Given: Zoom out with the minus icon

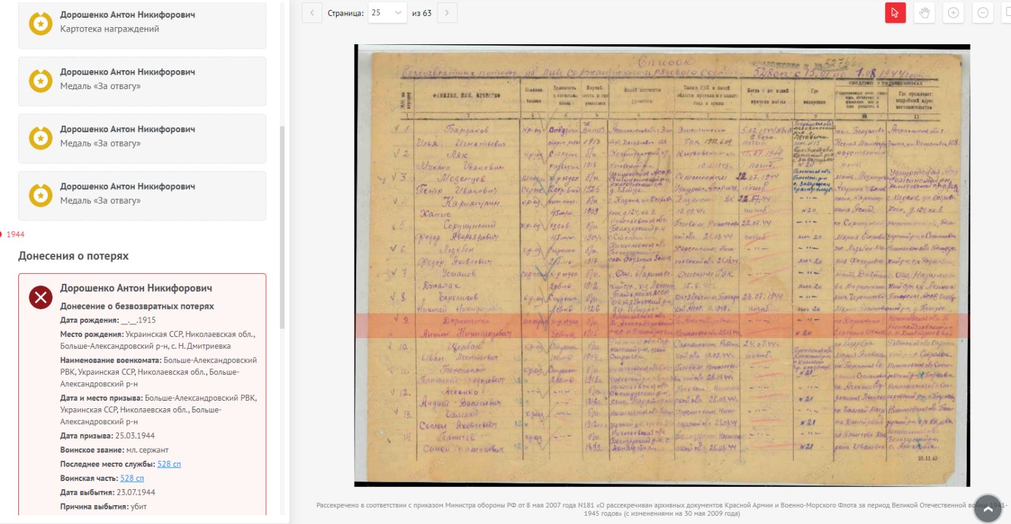Looking at the screenshot, I should pos(983,13).
